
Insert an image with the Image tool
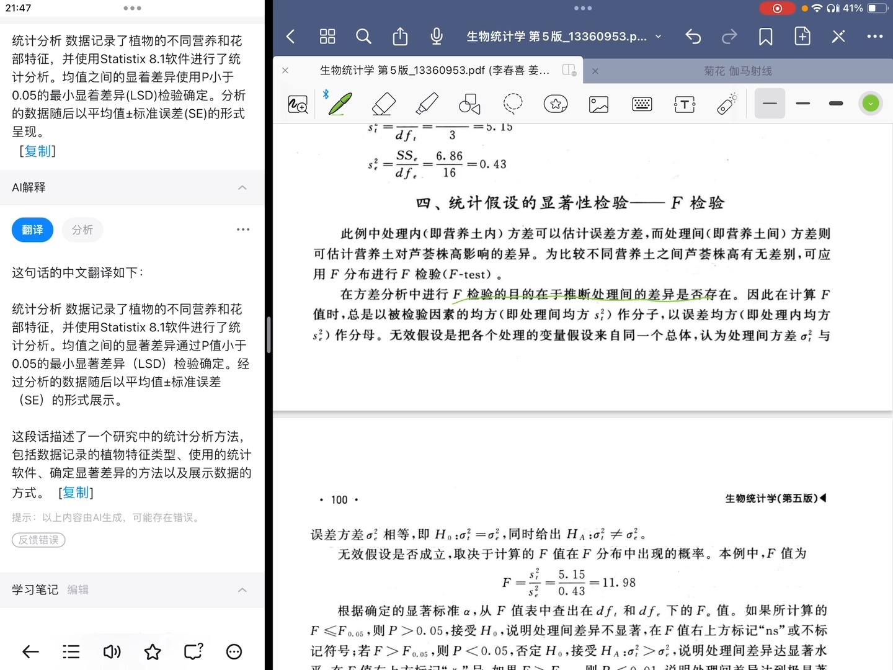click(x=598, y=104)
